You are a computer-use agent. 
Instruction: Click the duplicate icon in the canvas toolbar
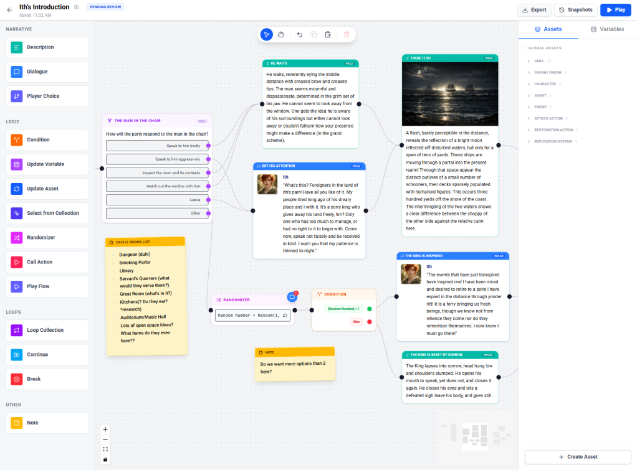(314, 35)
